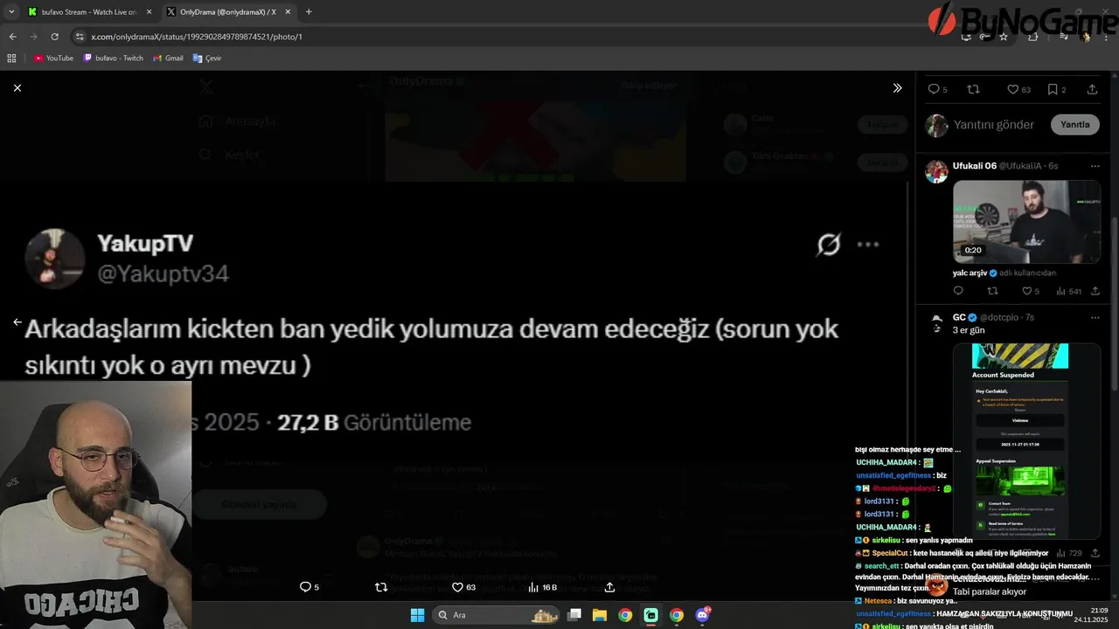Screen dimensions: 1119x629
Task: Open the yalc arşiv source link
Action: click(970, 273)
